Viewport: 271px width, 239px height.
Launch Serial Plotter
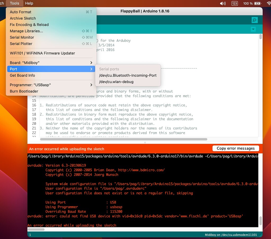(x=51, y=44)
